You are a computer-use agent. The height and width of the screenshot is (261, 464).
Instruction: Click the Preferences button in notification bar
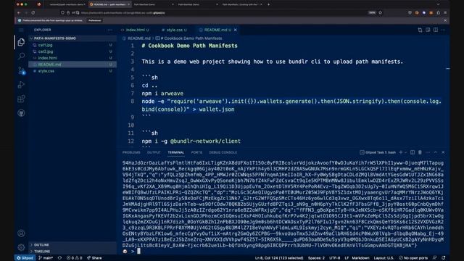pyautogui.click(x=95, y=20)
